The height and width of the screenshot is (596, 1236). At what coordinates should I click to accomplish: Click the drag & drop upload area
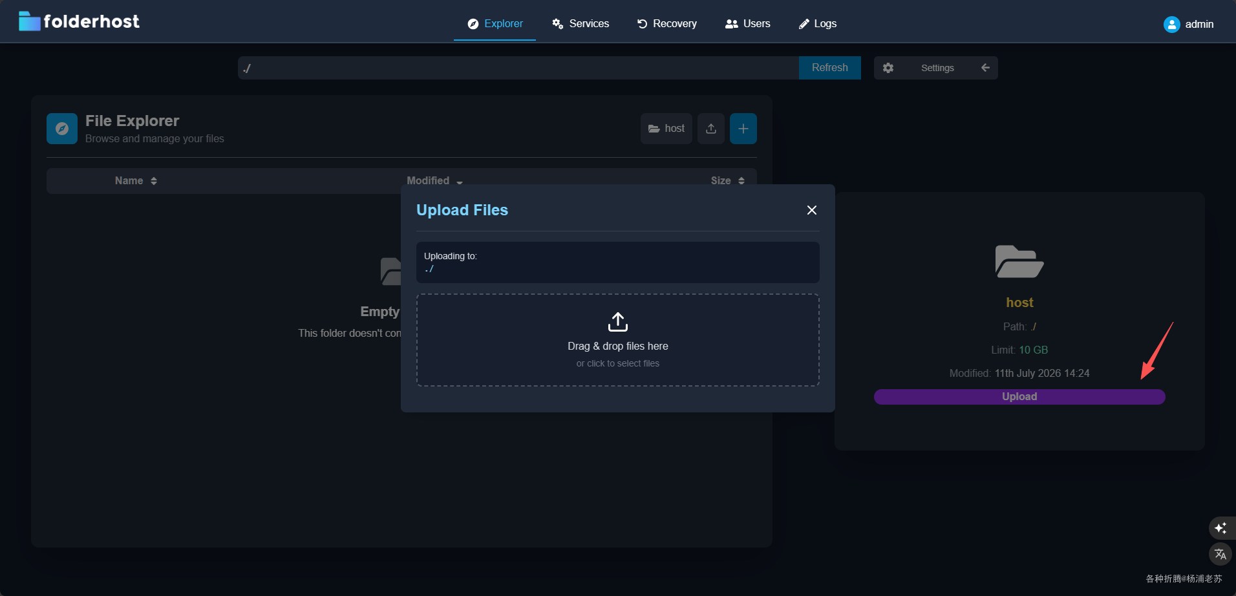[x=618, y=340]
